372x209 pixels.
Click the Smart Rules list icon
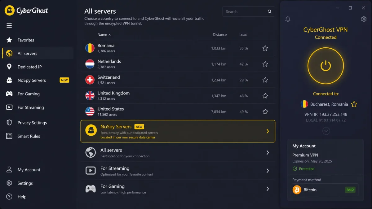click(9, 136)
